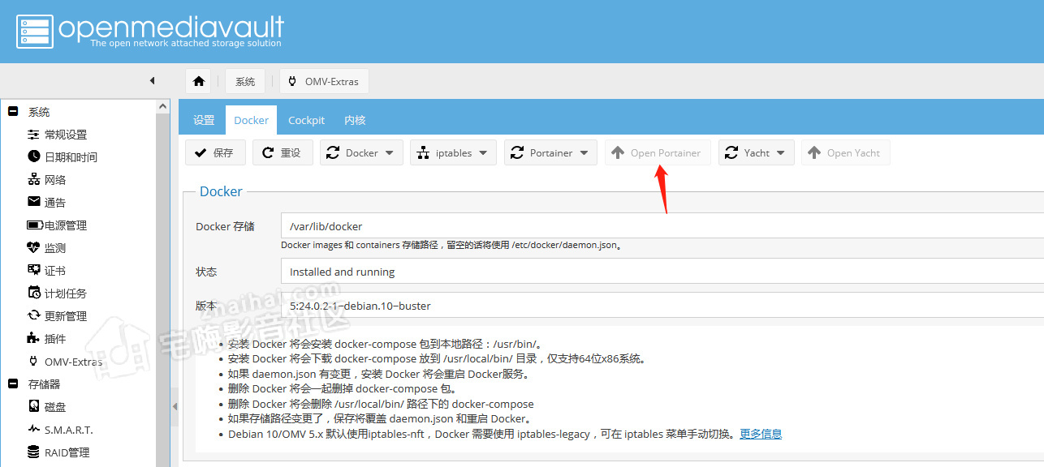Select 计划任务 in the navigation tree
Screen dimensions: 1044x467
tap(66, 293)
